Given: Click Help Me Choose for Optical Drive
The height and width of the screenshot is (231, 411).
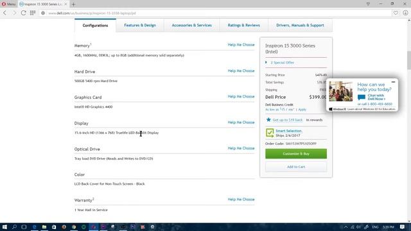Looking at the screenshot, I should click(241, 148).
